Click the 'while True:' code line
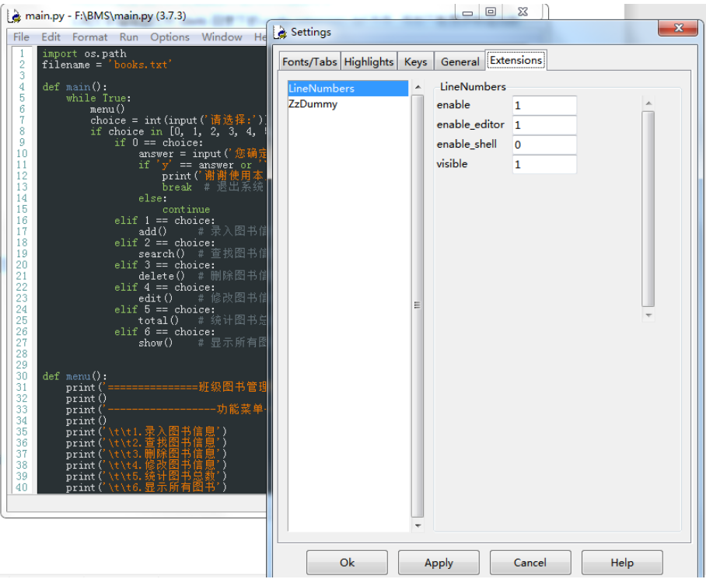Viewport: 706px width, 586px height. pyautogui.click(x=99, y=98)
